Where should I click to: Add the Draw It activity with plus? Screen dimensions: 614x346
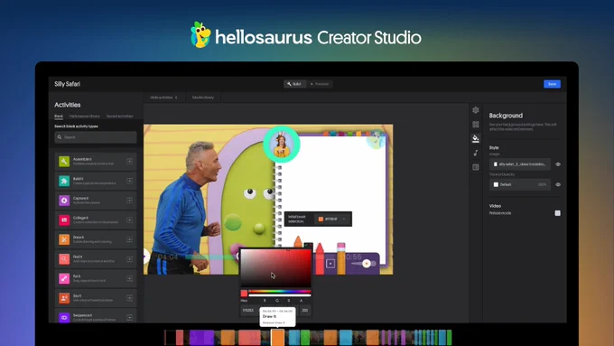click(130, 239)
